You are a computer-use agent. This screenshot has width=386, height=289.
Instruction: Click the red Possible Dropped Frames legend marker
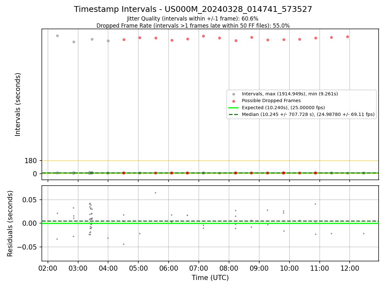click(x=234, y=101)
